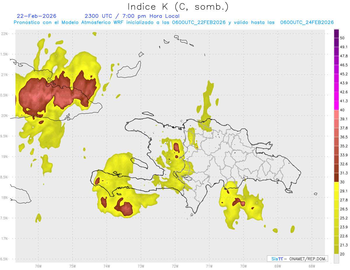Viewport: 350px width, 270px height.
Task: Click the 'Indice K (C, somb.)' chart title
Action: [178, 7]
